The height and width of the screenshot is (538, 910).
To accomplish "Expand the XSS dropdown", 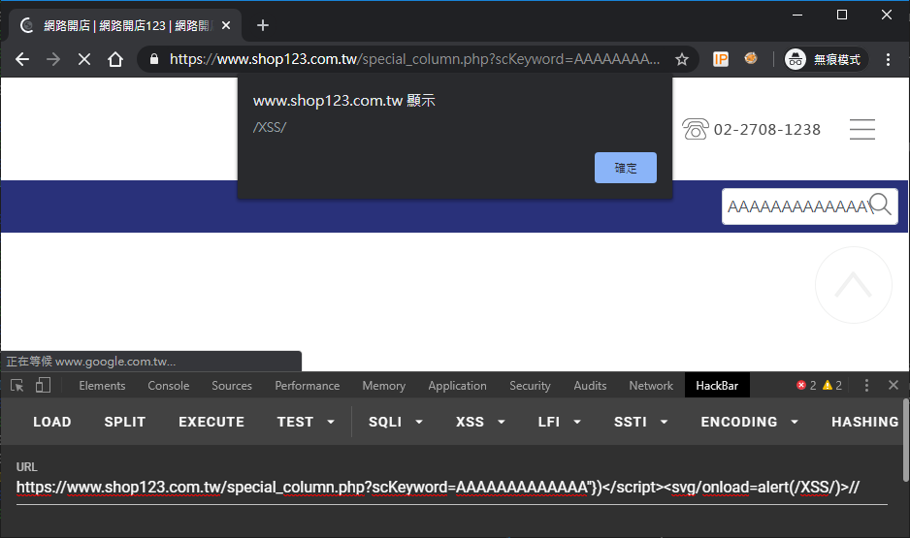I will (x=480, y=422).
